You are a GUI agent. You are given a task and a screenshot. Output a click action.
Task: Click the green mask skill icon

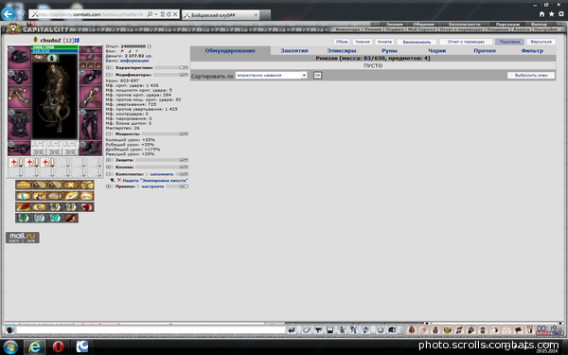(23, 218)
